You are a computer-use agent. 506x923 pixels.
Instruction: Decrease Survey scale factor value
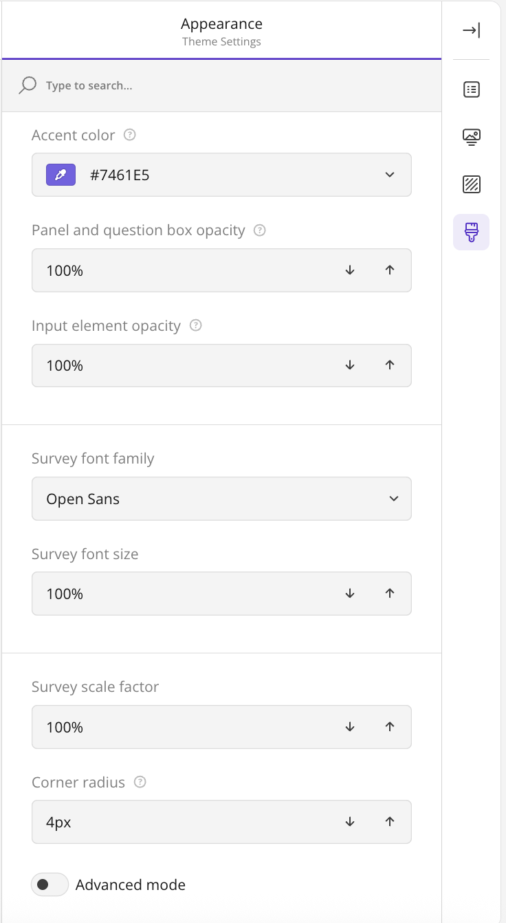(x=350, y=727)
